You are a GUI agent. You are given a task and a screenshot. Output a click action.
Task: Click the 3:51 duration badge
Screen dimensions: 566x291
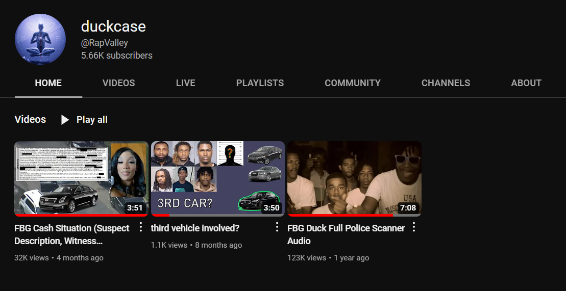pyautogui.click(x=135, y=208)
